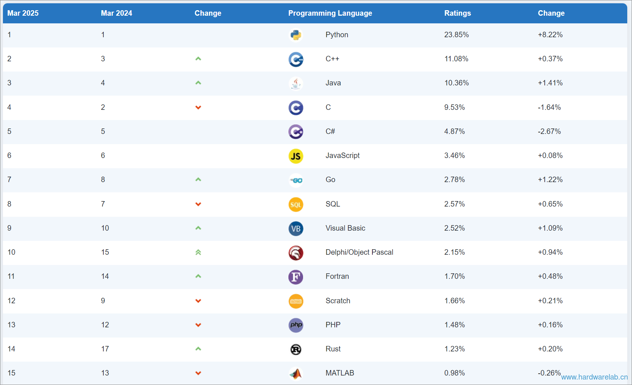Click the JavaScript JS icon
The image size is (632, 385).
[296, 156]
